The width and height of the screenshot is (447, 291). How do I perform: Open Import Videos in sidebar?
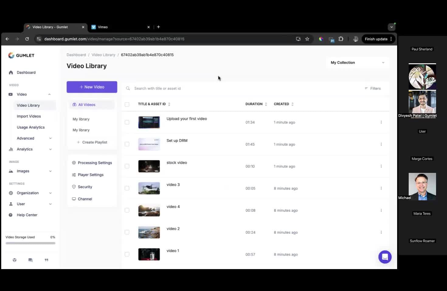[x=29, y=116]
